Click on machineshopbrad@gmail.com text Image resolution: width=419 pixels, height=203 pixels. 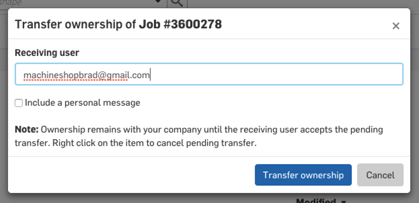(86, 75)
